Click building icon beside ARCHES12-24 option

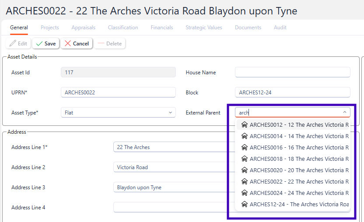[245, 205]
